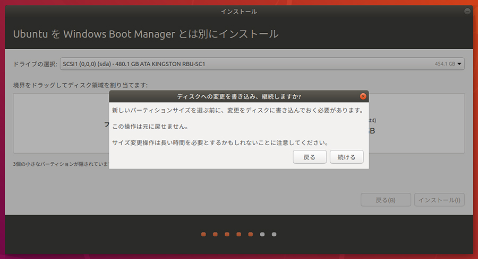Click the dialog title ディスクへの変更を書き込み、継続しますか?
The width and height of the screenshot is (478, 259).
pyautogui.click(x=239, y=97)
